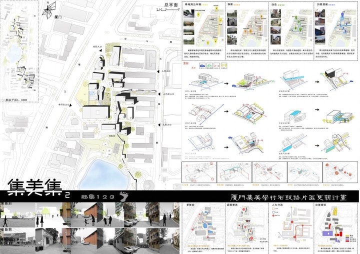The width and height of the screenshot is (360, 254).
Task: Open the small phase-two site plan inset
Action: pyautogui.click(x=19, y=51)
